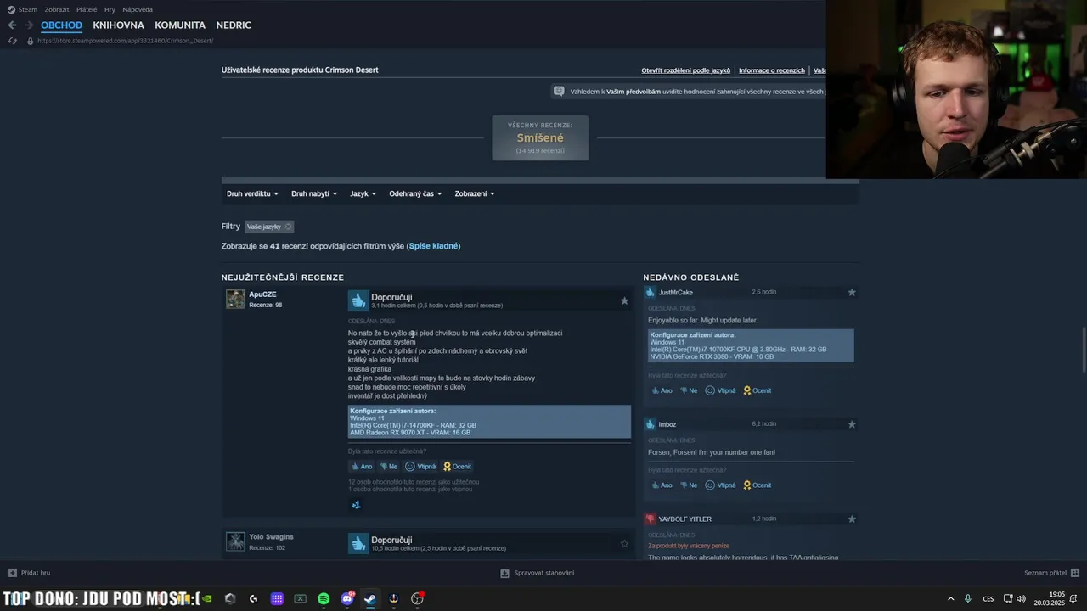The image size is (1087, 611).
Task: Open friends list icon at bottom right
Action: click(x=1075, y=573)
